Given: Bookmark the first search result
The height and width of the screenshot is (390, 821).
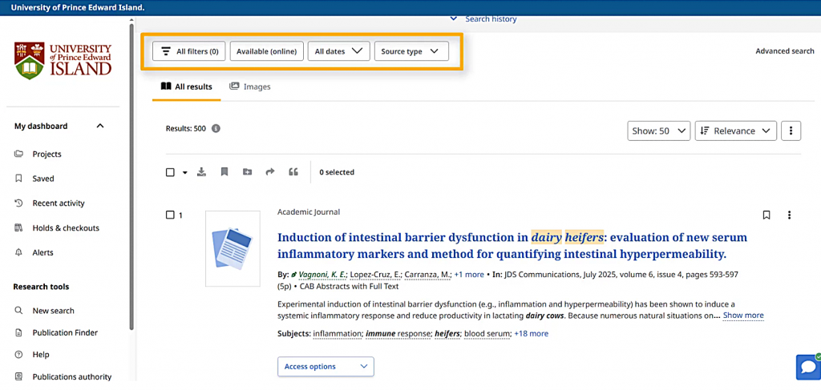Looking at the screenshot, I should (x=766, y=215).
